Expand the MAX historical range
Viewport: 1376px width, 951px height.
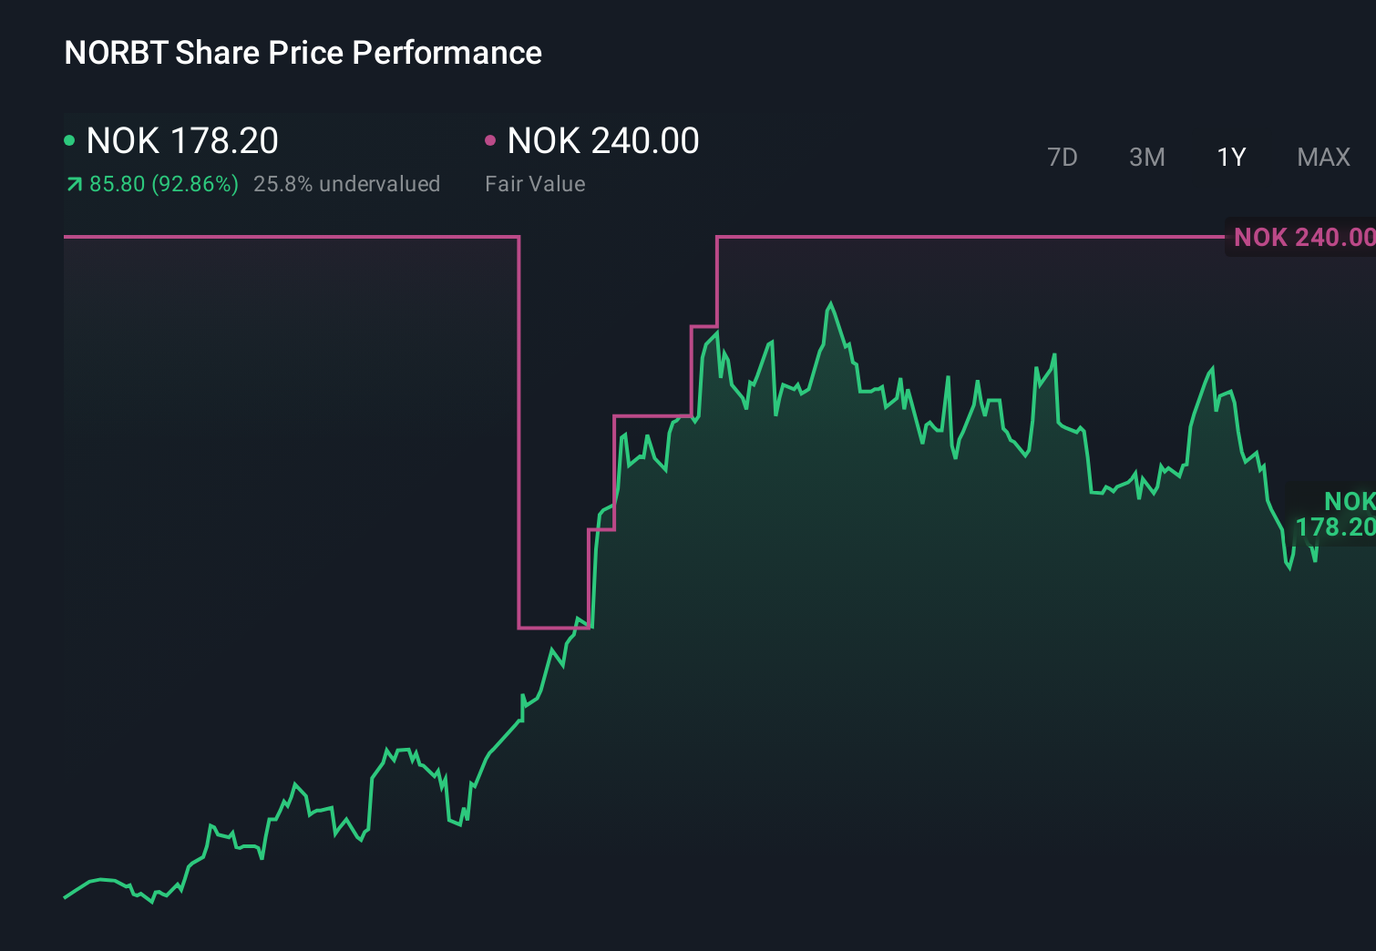(1322, 157)
